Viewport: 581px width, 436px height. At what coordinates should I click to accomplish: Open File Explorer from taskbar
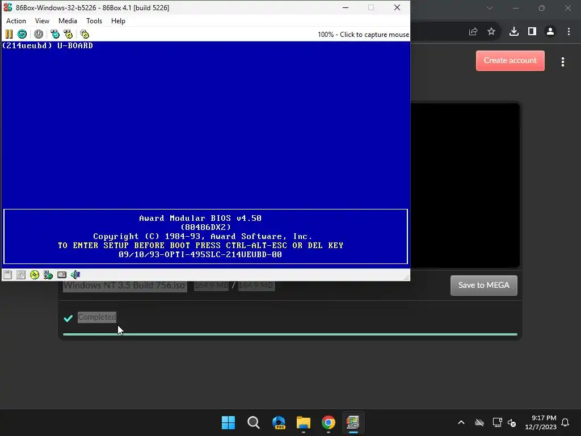(x=304, y=422)
